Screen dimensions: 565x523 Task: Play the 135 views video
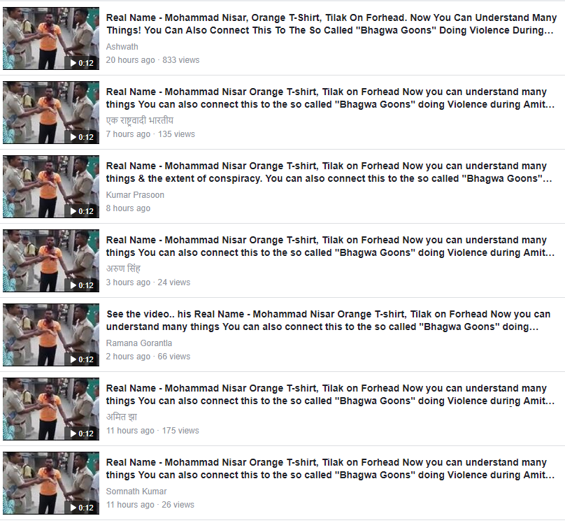[x=51, y=113]
